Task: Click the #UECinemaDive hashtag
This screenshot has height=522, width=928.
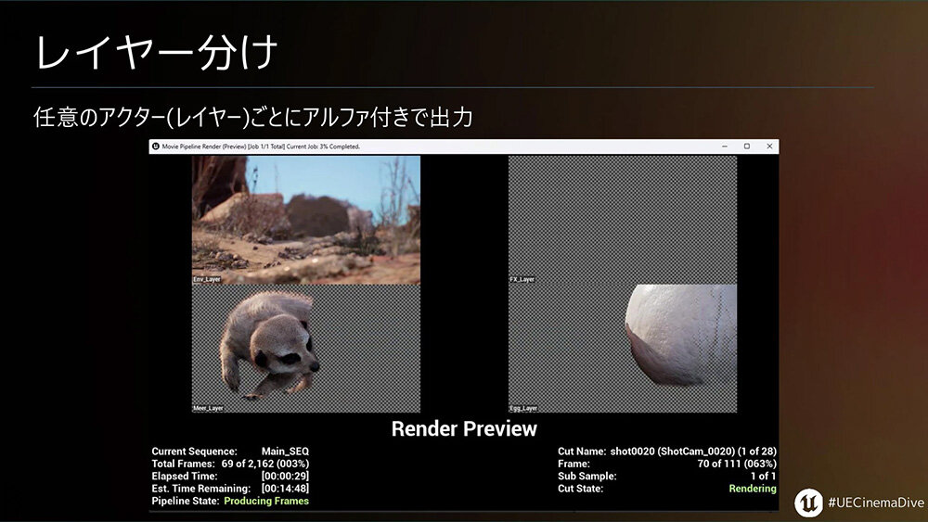Action: pyautogui.click(x=872, y=502)
